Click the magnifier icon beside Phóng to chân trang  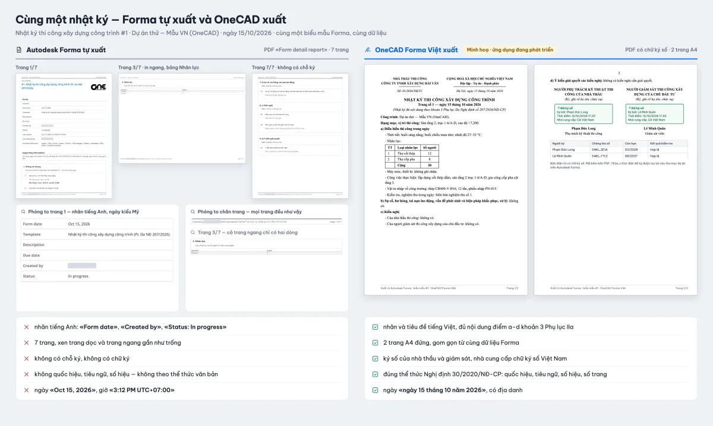[193, 212]
